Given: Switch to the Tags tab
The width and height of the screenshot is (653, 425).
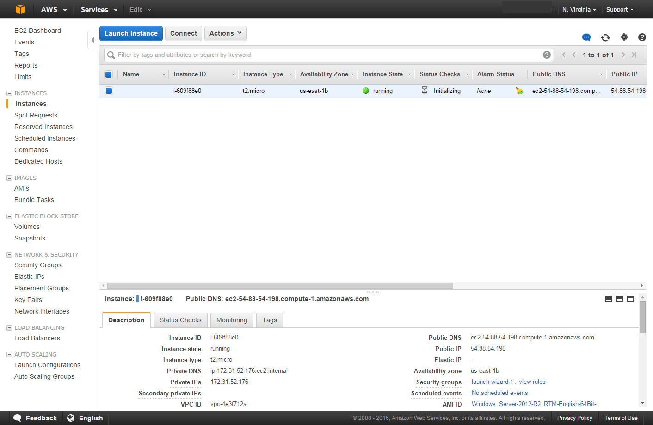Looking at the screenshot, I should coord(270,320).
